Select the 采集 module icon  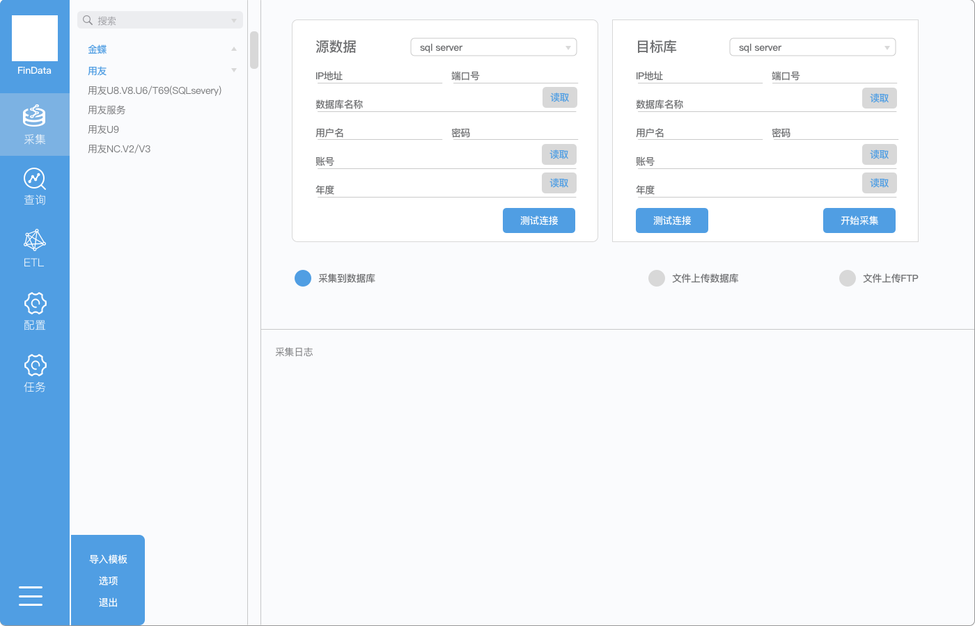[x=34, y=125]
